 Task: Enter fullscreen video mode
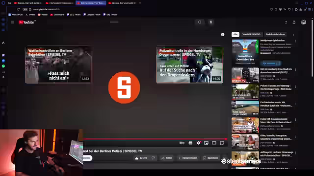(x=222, y=143)
